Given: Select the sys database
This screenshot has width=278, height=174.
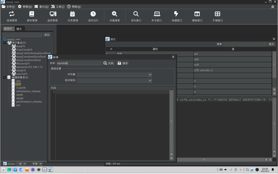Looking at the screenshot, I should pyautogui.click(x=18, y=105).
